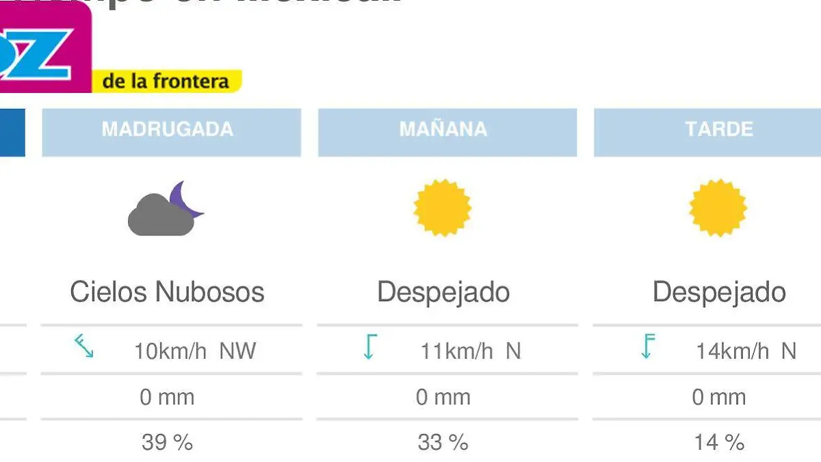821x462 pixels.
Task: Select the Tarde column header
Action: pos(720,130)
